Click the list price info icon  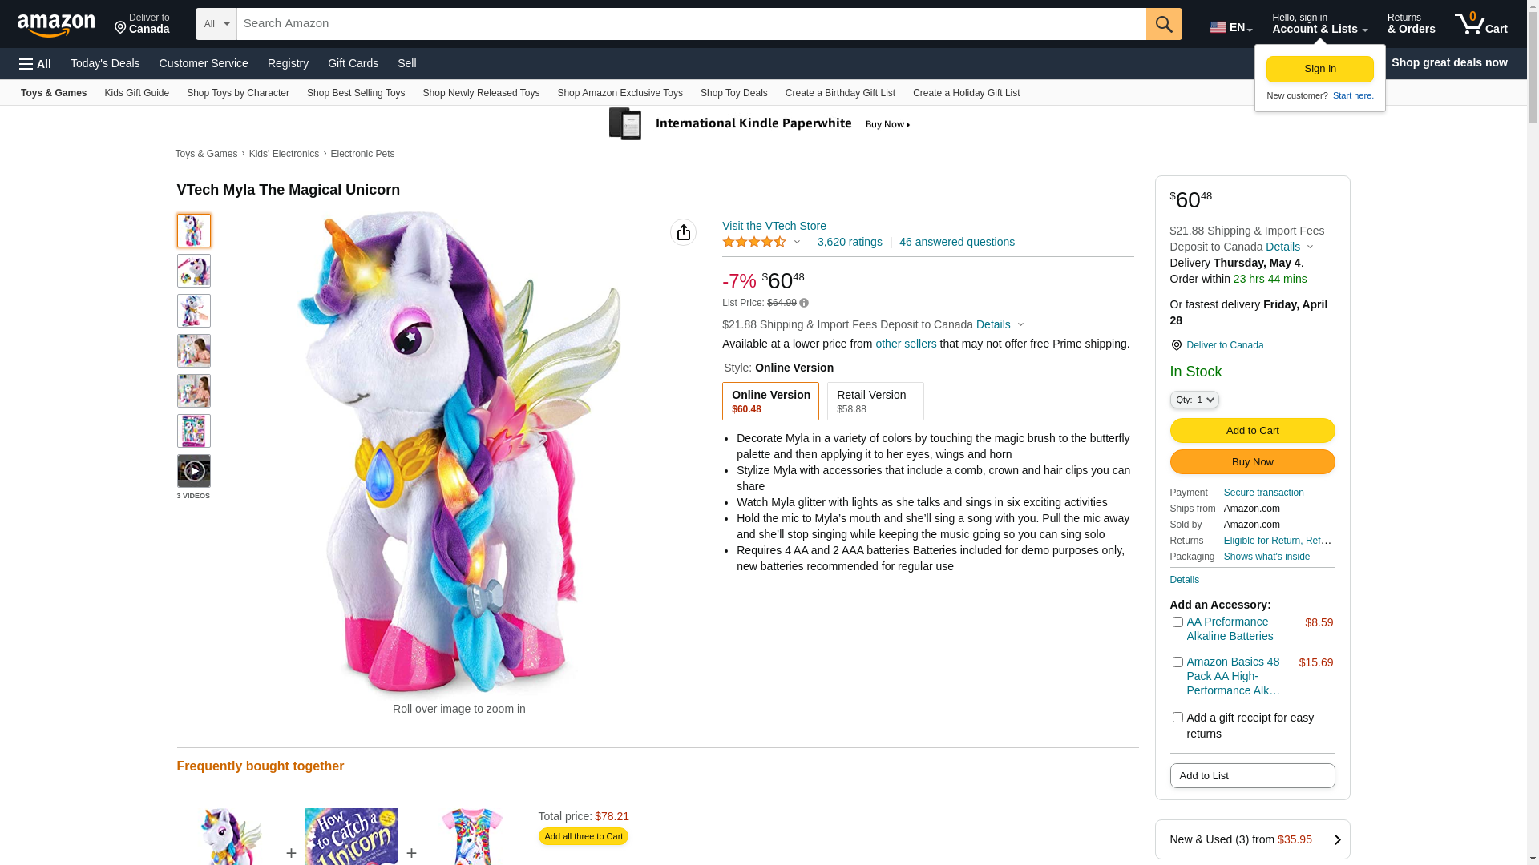point(804,303)
